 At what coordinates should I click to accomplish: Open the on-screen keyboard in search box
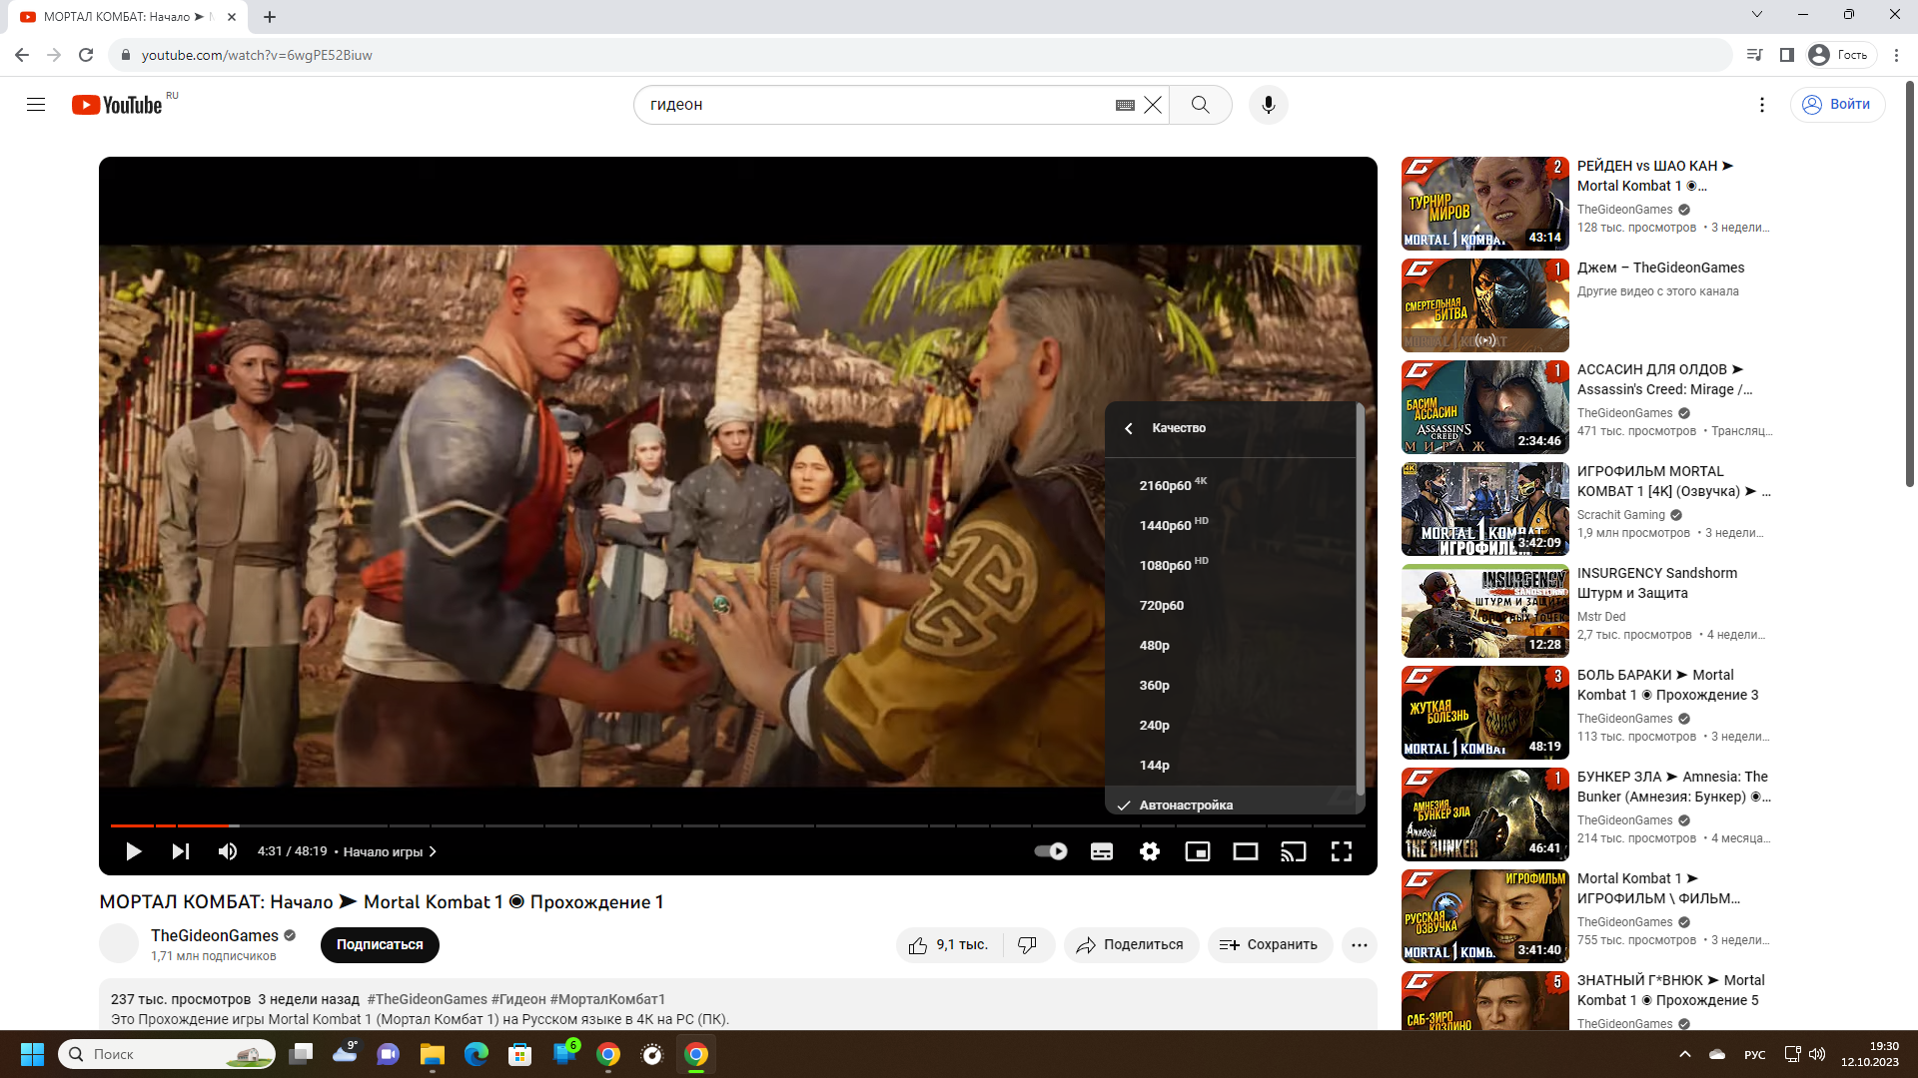click(x=1125, y=105)
